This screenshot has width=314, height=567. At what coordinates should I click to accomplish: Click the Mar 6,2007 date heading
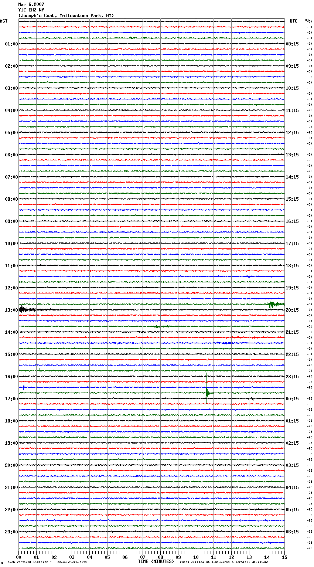coord(31,4)
